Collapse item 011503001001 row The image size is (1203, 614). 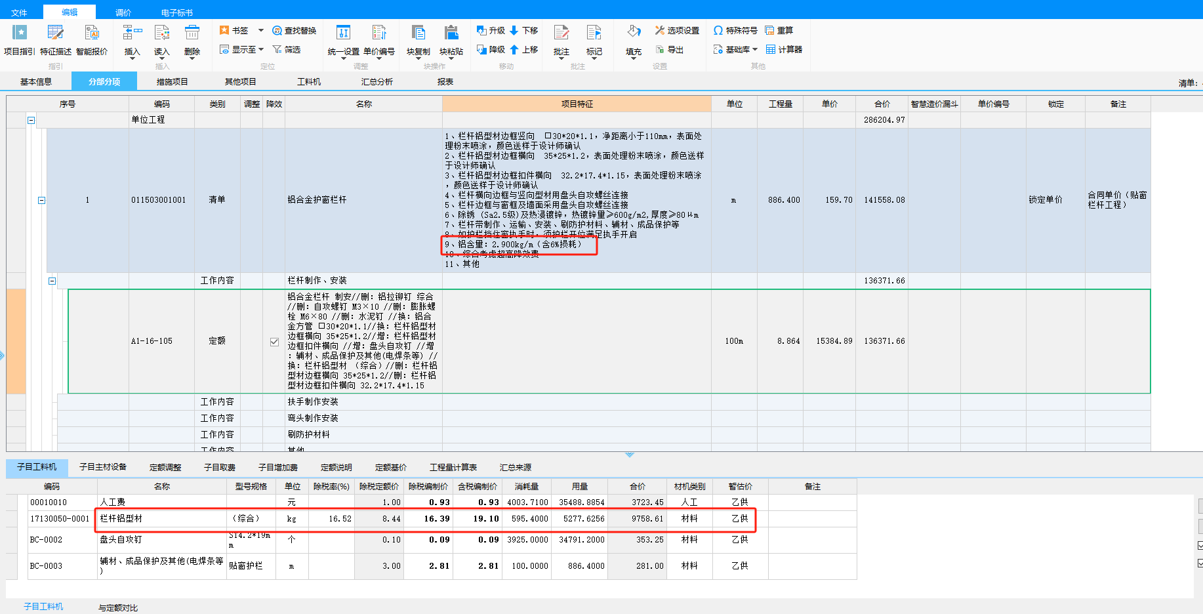[41, 200]
